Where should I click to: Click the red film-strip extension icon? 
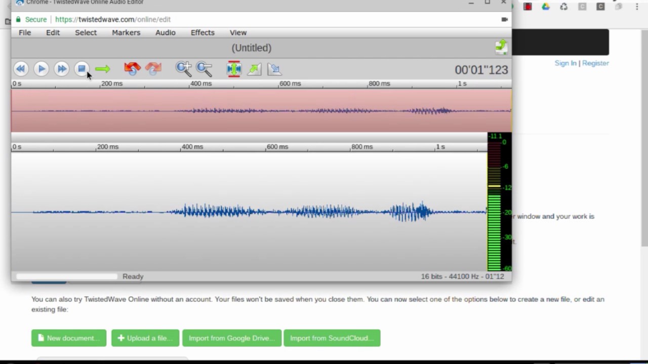point(528,7)
